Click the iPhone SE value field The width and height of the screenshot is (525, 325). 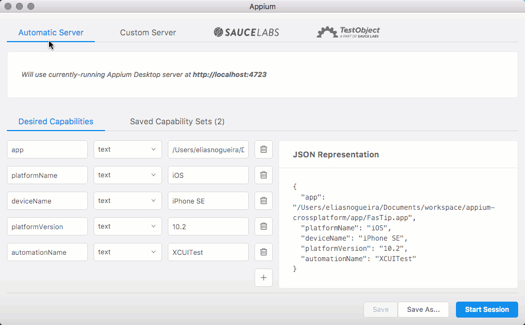pyautogui.click(x=208, y=201)
